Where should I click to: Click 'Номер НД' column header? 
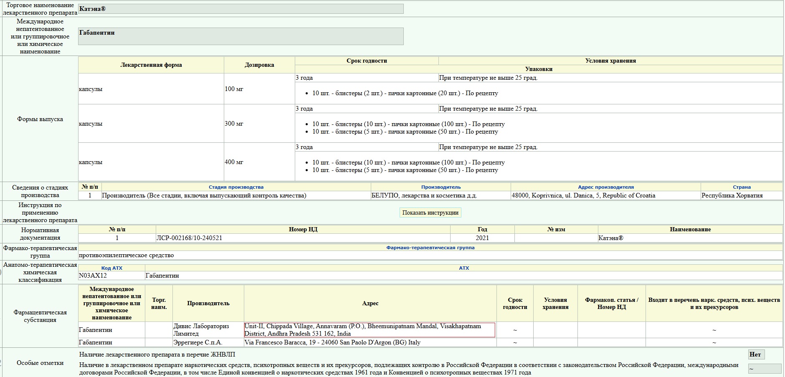[303, 229]
